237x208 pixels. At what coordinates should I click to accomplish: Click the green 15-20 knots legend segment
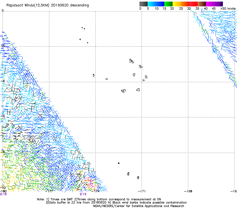[x=168, y=4]
